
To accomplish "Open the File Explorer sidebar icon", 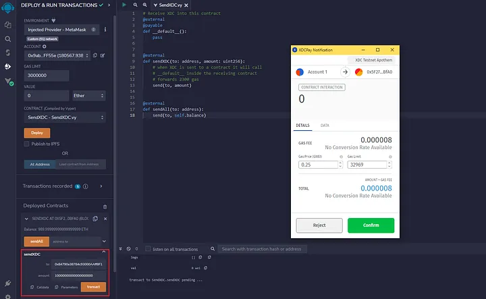I will (x=7, y=25).
